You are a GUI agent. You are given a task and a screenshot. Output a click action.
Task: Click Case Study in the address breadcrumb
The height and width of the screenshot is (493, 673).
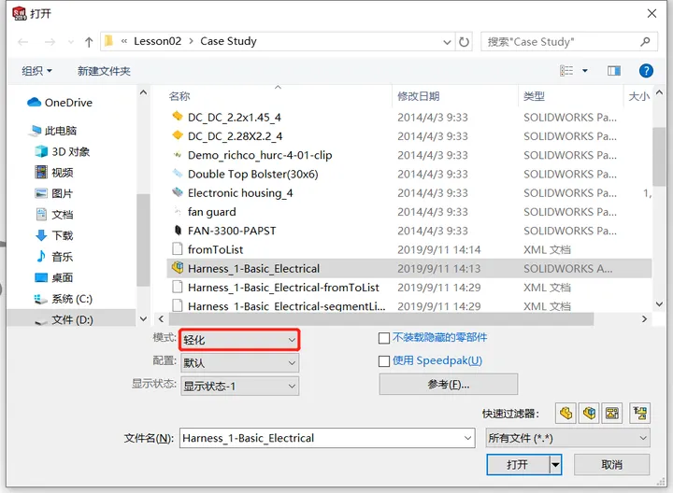coord(228,41)
